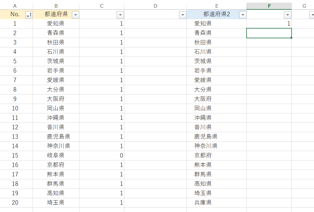Click the 都道府県2 header cell
314x212 pixels.
click(217, 14)
